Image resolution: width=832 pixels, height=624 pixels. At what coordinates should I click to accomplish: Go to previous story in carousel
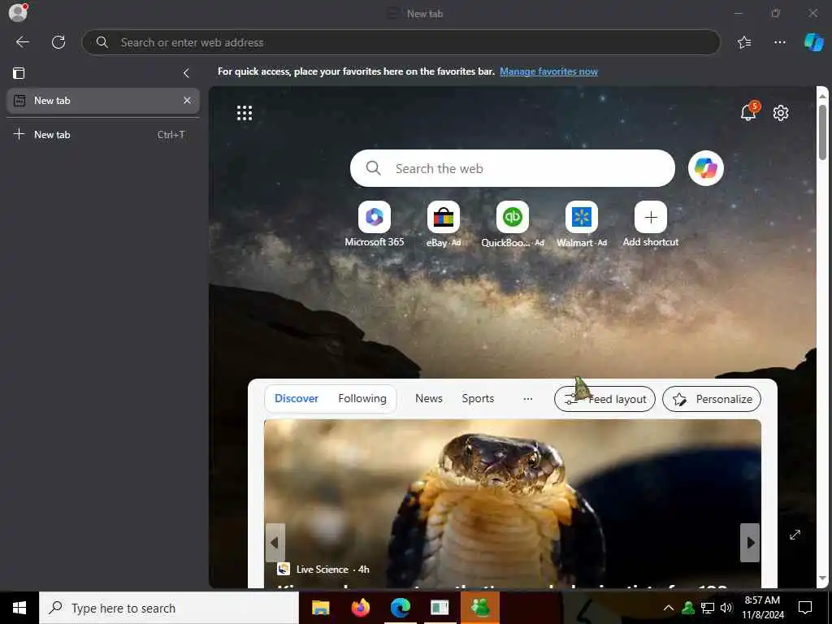pyautogui.click(x=275, y=542)
